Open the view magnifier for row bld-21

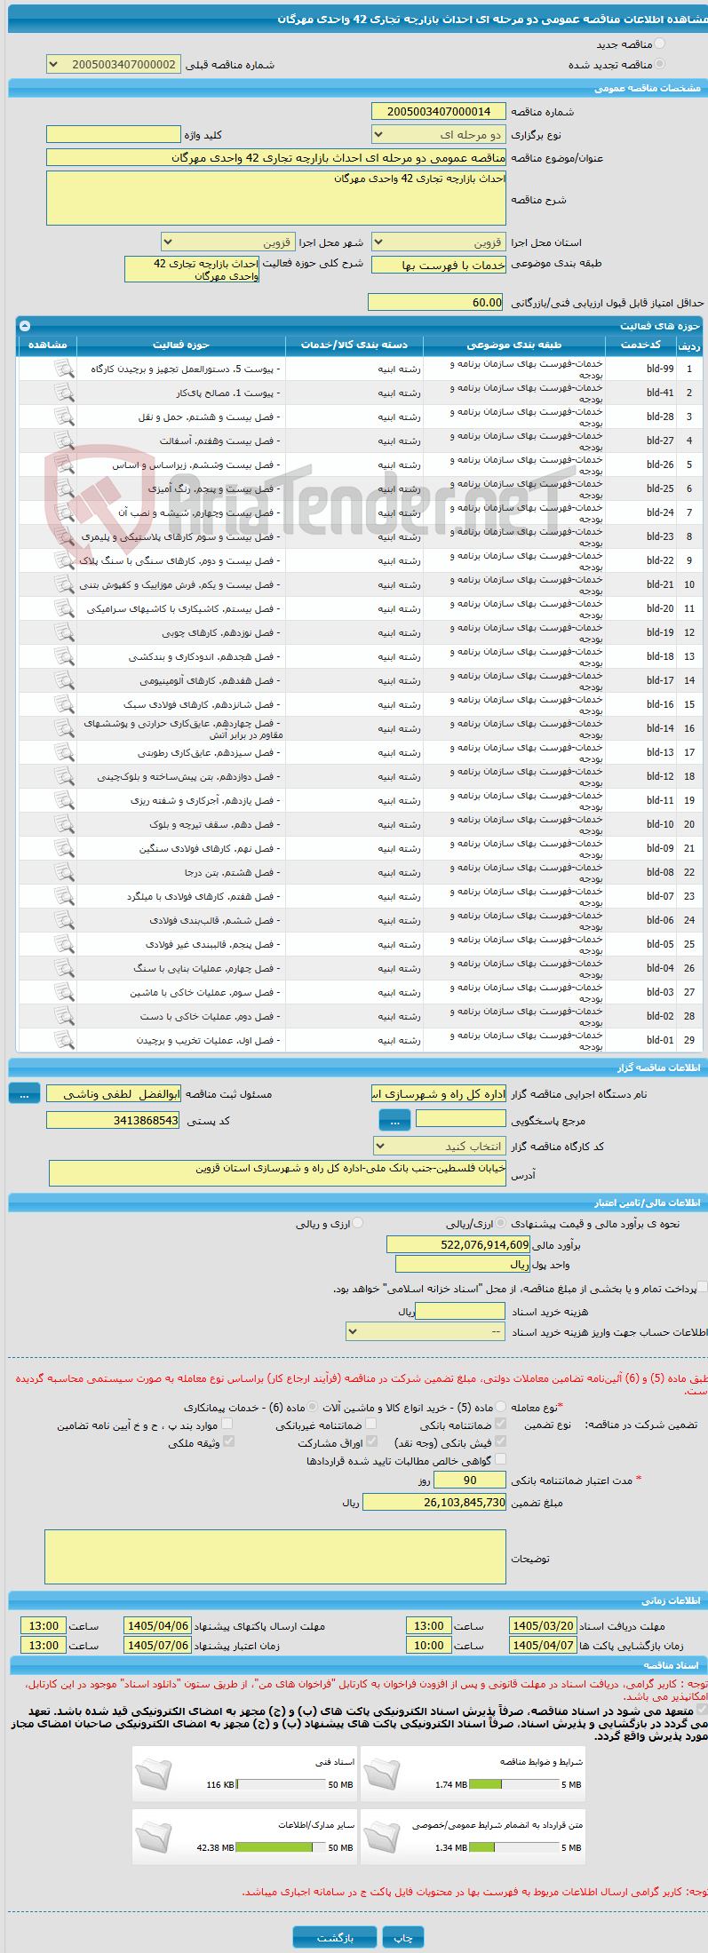[x=64, y=584]
